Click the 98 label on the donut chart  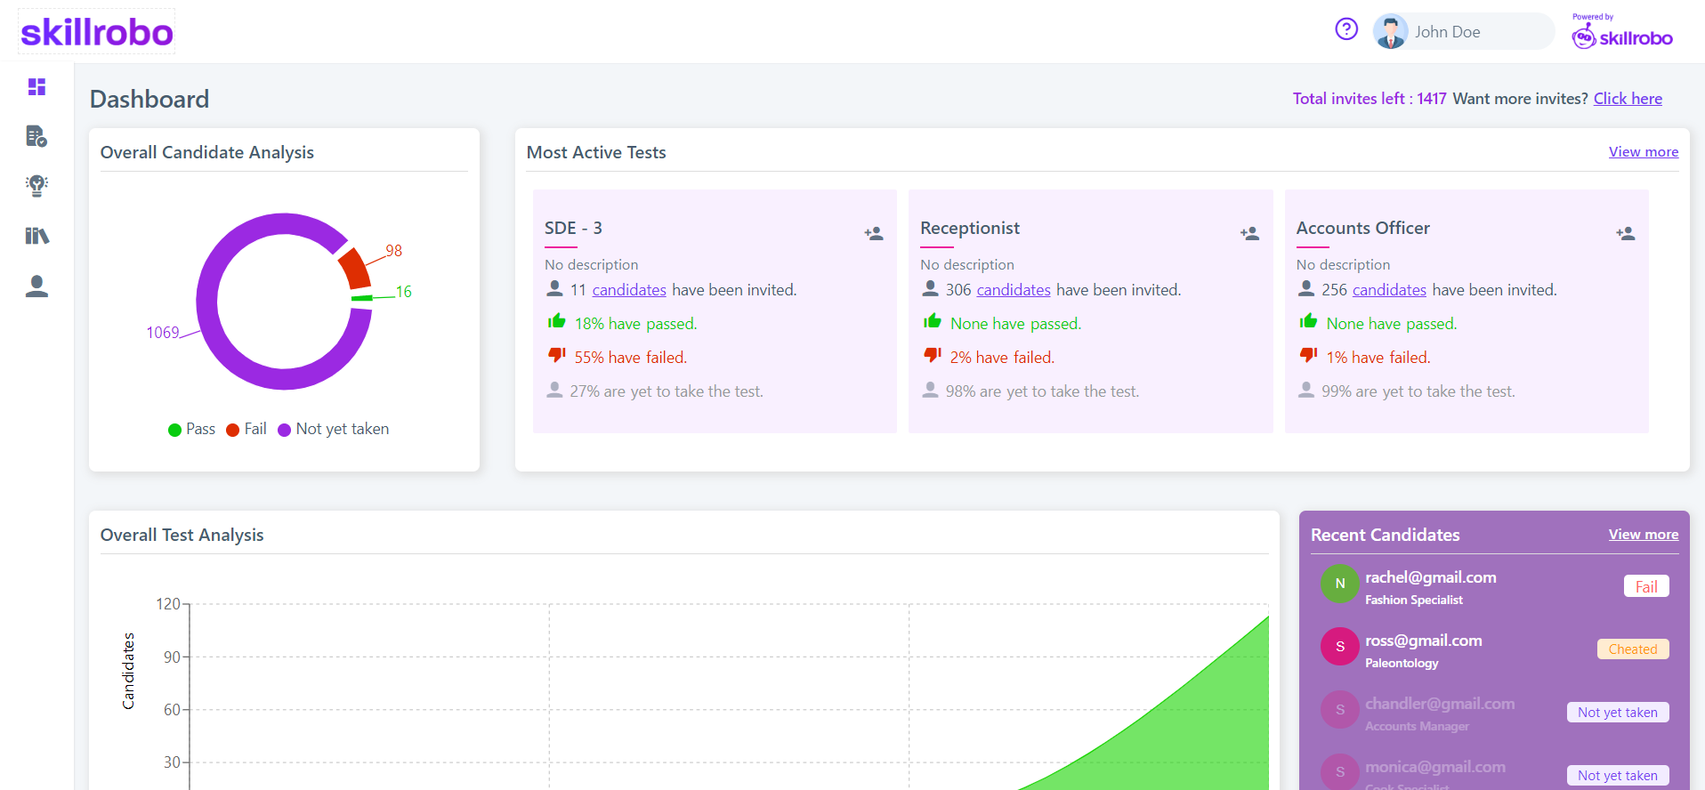point(393,251)
